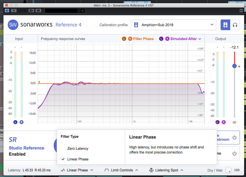Collapse the Limit Controls panel
Viewport: 246px width, 177px height.
coord(121,170)
